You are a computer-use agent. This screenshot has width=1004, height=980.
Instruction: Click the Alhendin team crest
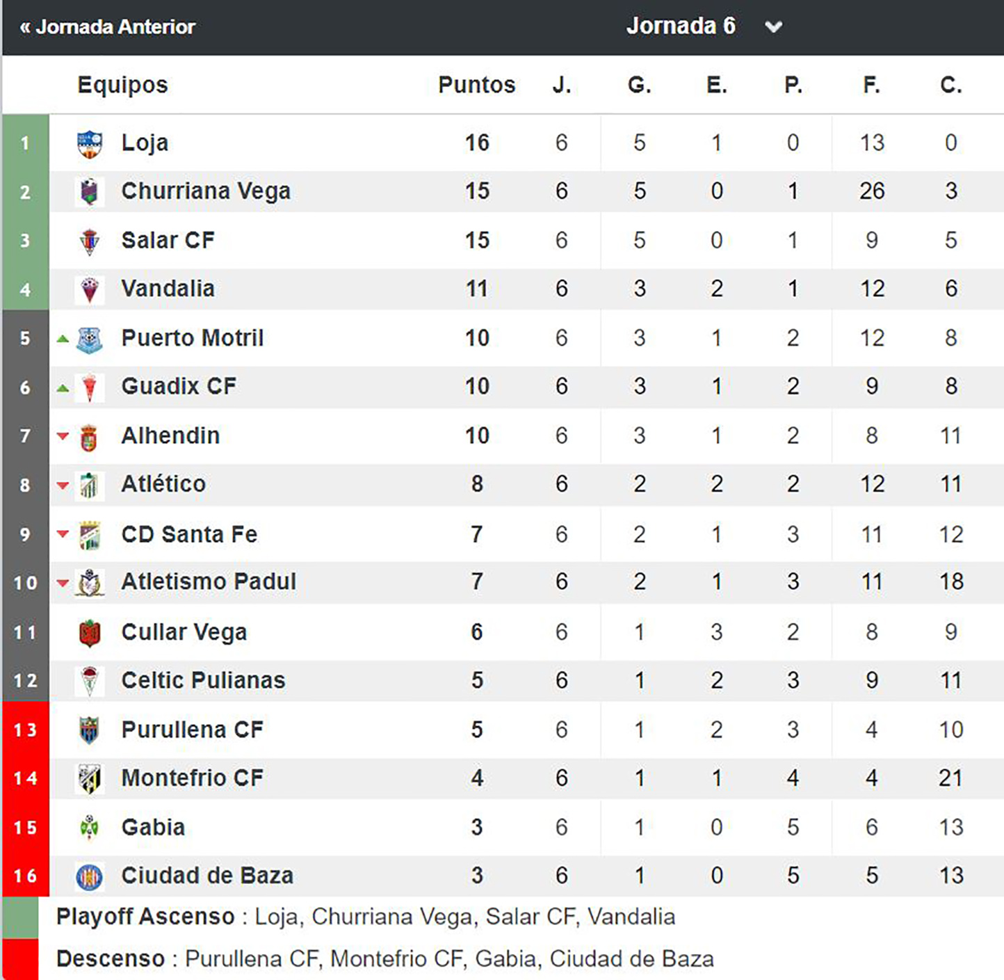pyautogui.click(x=89, y=437)
